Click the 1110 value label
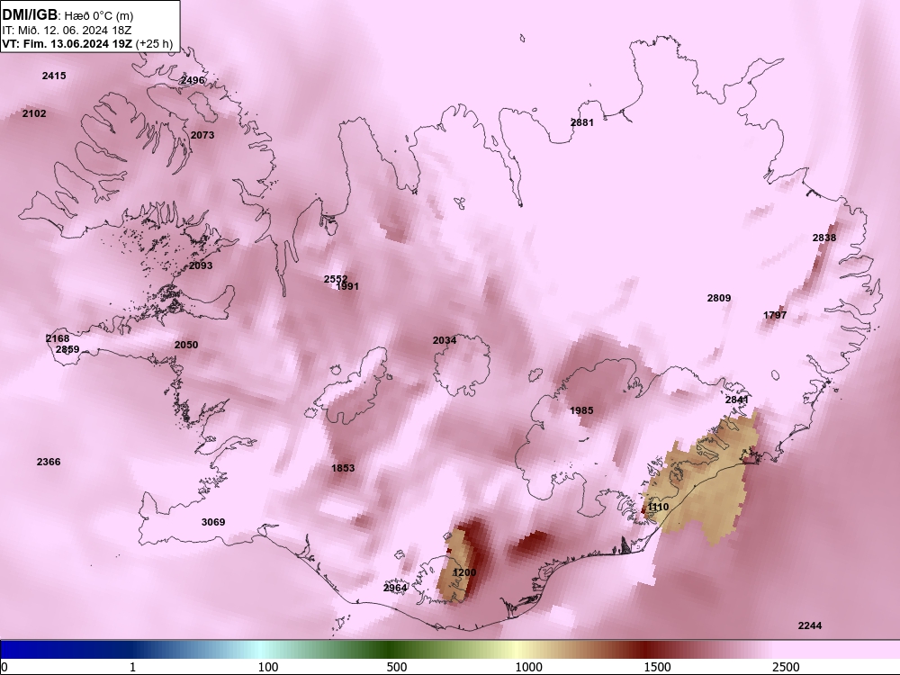900x675 pixels. click(658, 508)
